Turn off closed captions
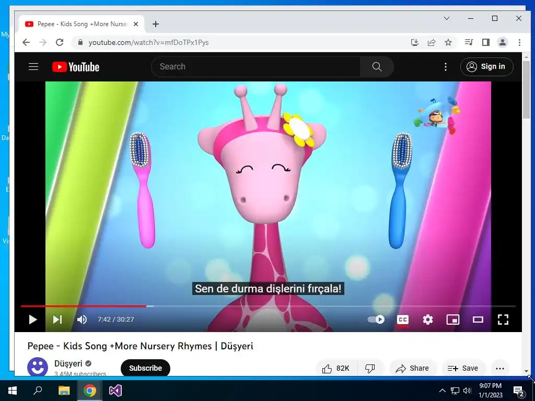 pyautogui.click(x=403, y=320)
